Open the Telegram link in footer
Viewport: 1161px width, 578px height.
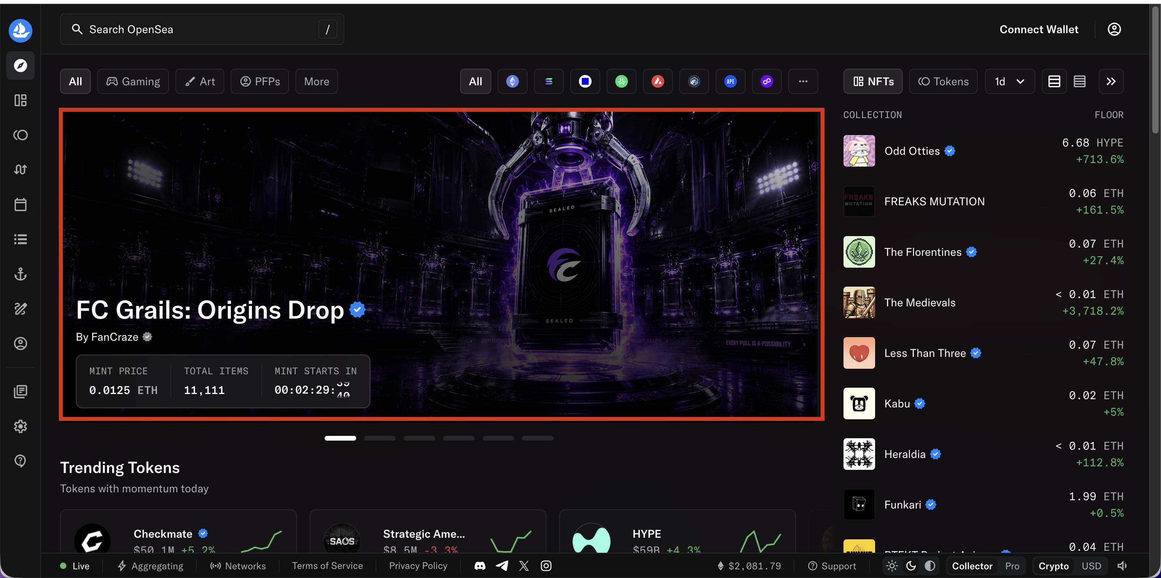point(502,566)
